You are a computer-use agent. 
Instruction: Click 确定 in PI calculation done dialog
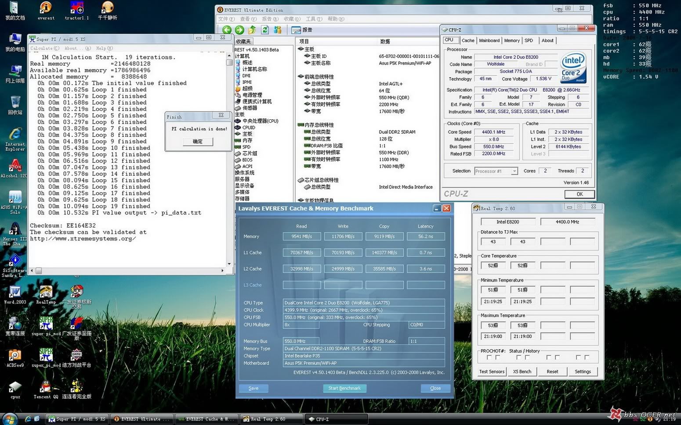tap(198, 142)
